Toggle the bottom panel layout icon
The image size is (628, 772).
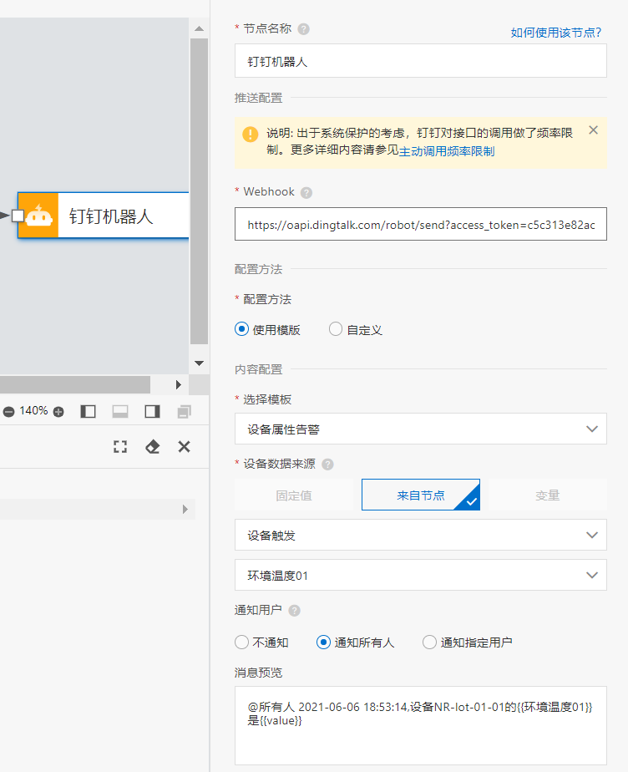[x=120, y=411]
